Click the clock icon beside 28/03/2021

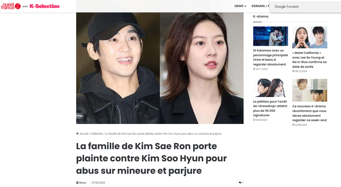click(254, 120)
